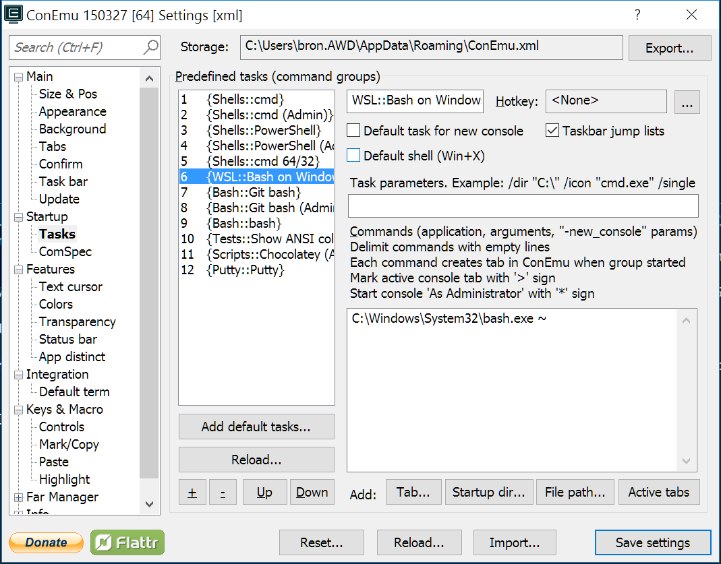Click Startup dir... button
This screenshot has width=721, height=564.
489,493
